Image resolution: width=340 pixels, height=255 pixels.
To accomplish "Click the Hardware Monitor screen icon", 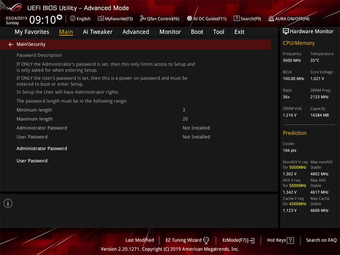I will click(286, 32).
